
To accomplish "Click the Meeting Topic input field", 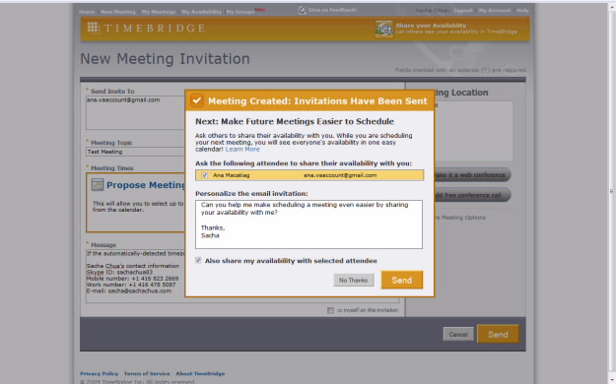I will tap(135, 152).
